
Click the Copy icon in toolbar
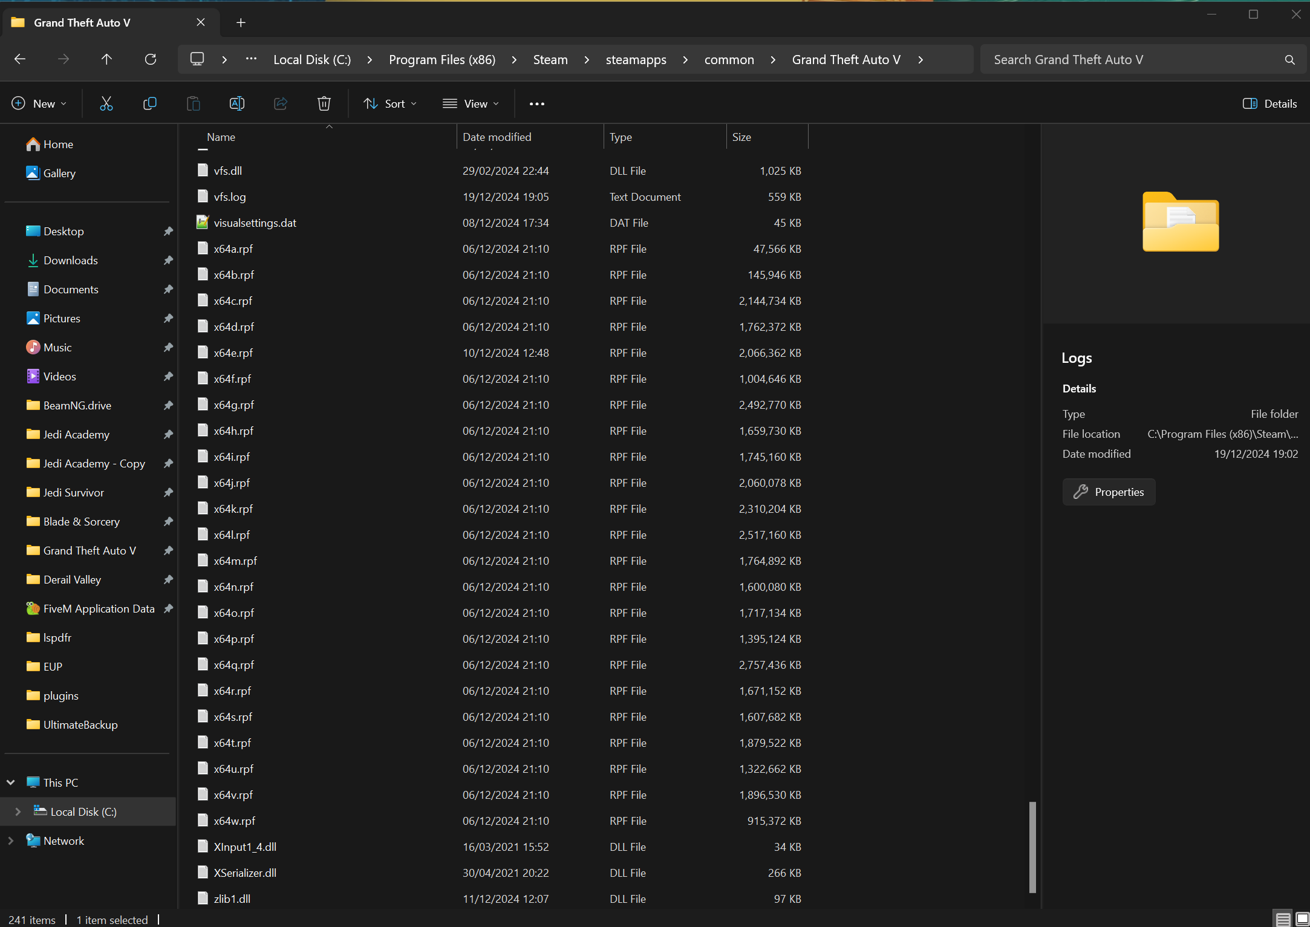[x=149, y=103]
